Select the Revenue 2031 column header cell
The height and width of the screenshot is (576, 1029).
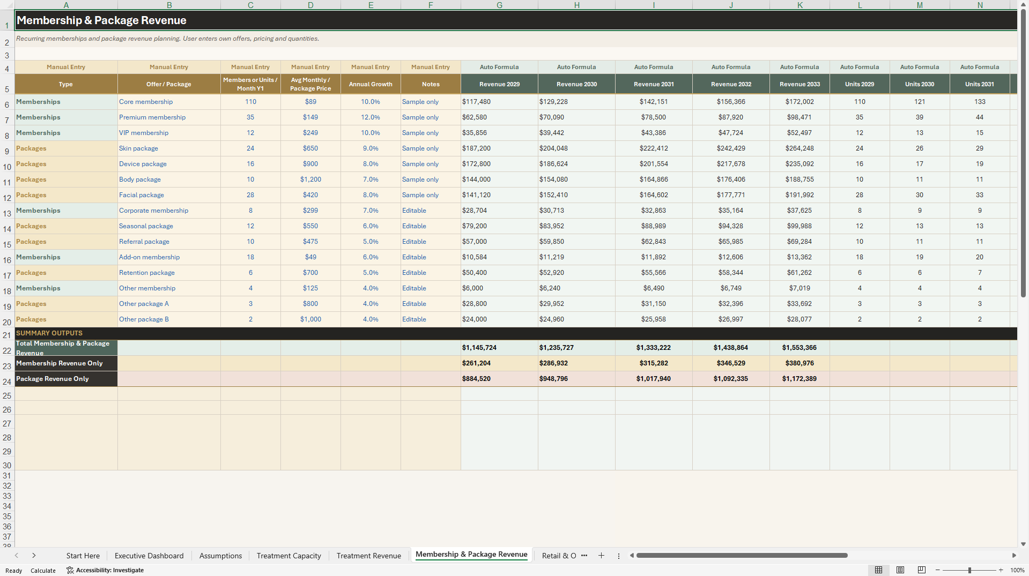tap(654, 84)
